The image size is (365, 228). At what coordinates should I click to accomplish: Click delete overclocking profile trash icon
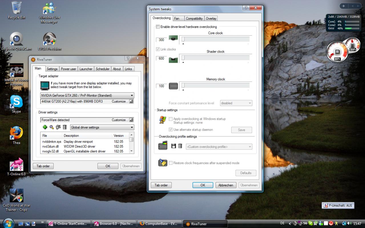tap(180, 146)
